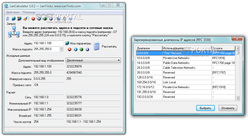Screen dimensions: 248x137
Task: Click the calculator icon in the LanCalculator toolbar
Action: tap(7, 19)
